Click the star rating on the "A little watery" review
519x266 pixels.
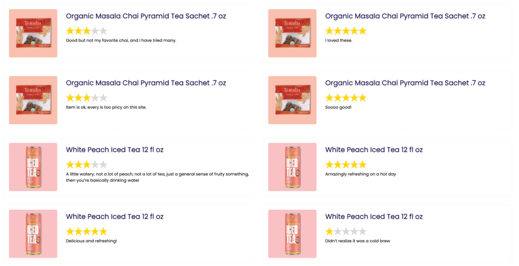(x=87, y=164)
